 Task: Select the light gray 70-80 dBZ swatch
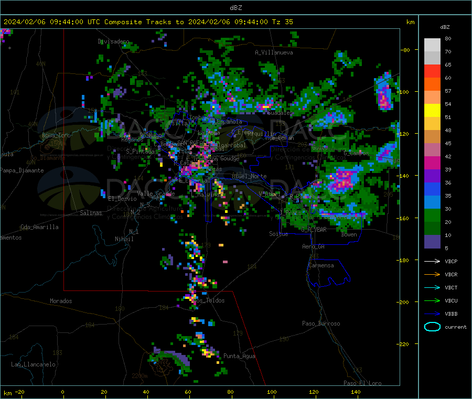[432, 45]
